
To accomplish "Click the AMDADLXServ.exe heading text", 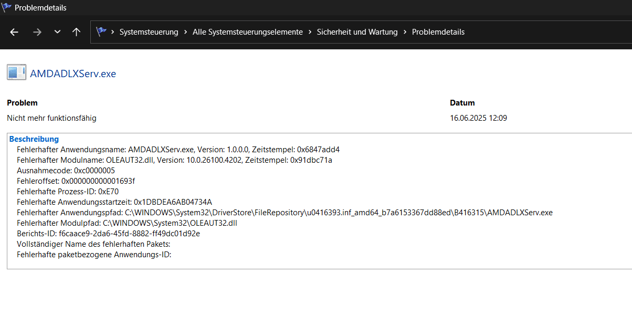I will (x=73, y=73).
